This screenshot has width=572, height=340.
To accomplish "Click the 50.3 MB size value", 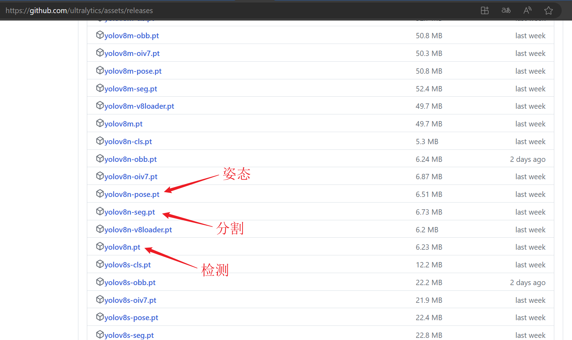I will coord(429,53).
